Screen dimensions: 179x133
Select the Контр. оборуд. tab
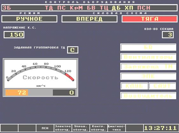coord(99,128)
